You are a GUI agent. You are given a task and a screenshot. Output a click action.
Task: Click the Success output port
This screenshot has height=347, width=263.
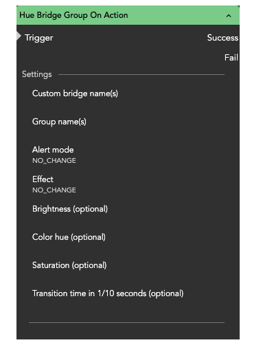point(222,38)
